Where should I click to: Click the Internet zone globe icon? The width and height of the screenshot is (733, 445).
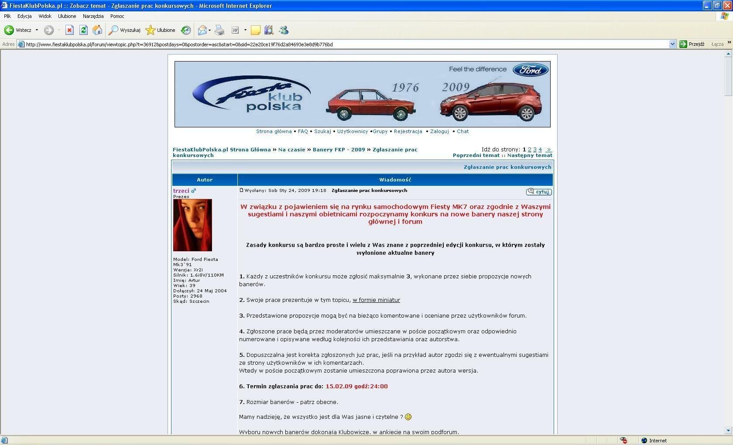pyautogui.click(x=644, y=441)
